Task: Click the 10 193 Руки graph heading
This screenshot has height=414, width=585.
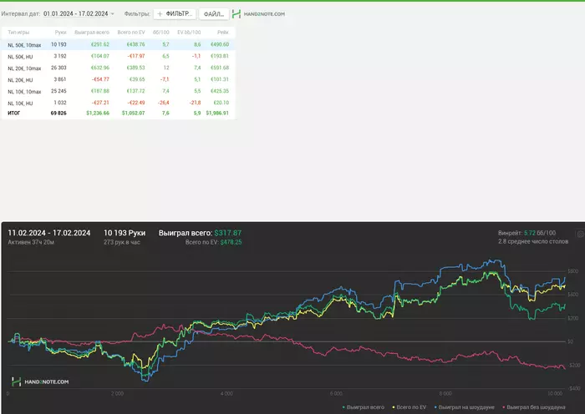Action: (x=125, y=233)
